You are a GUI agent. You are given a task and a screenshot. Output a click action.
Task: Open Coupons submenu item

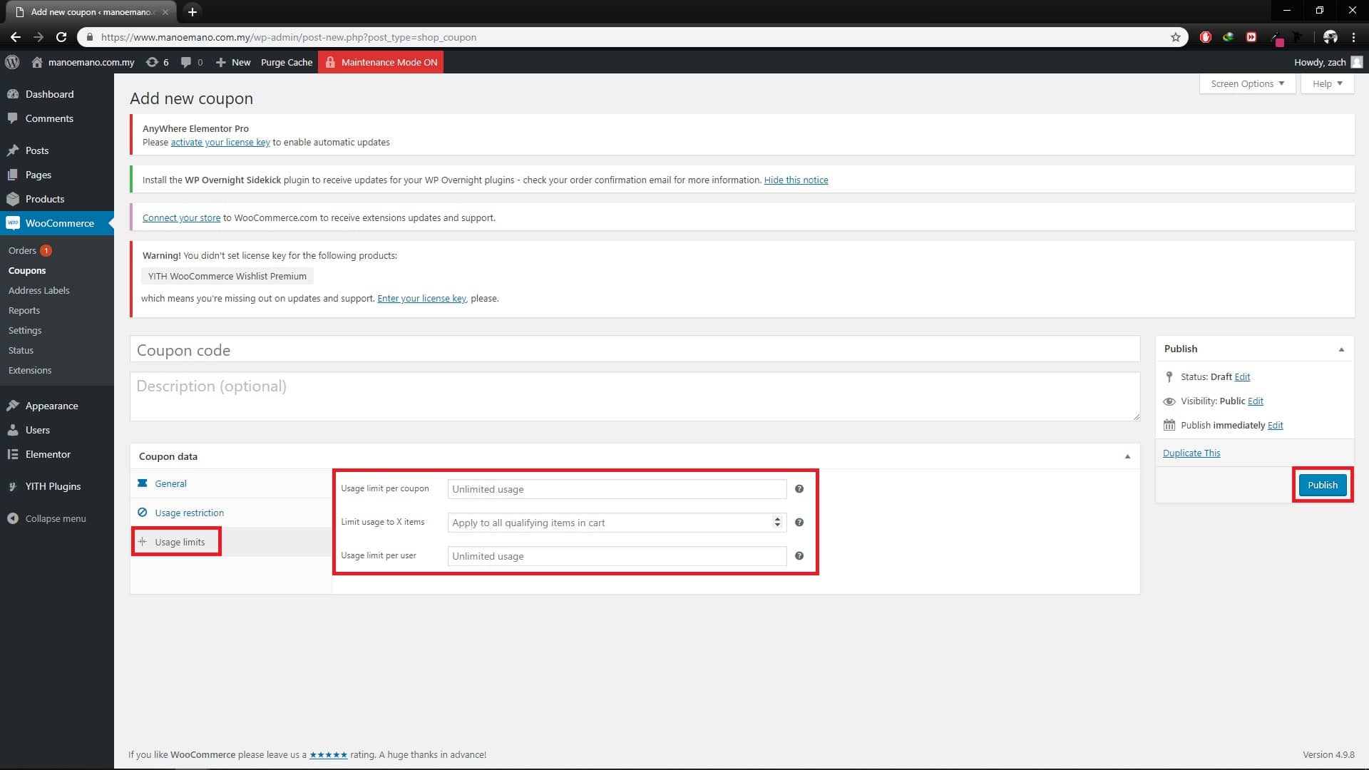coord(27,270)
